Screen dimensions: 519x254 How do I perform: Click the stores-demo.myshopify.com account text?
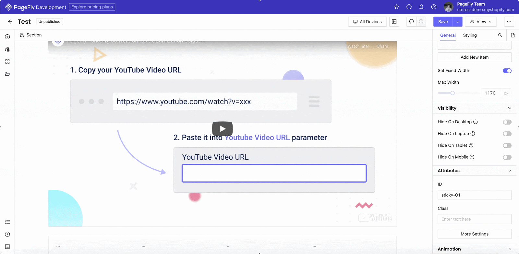click(x=486, y=10)
